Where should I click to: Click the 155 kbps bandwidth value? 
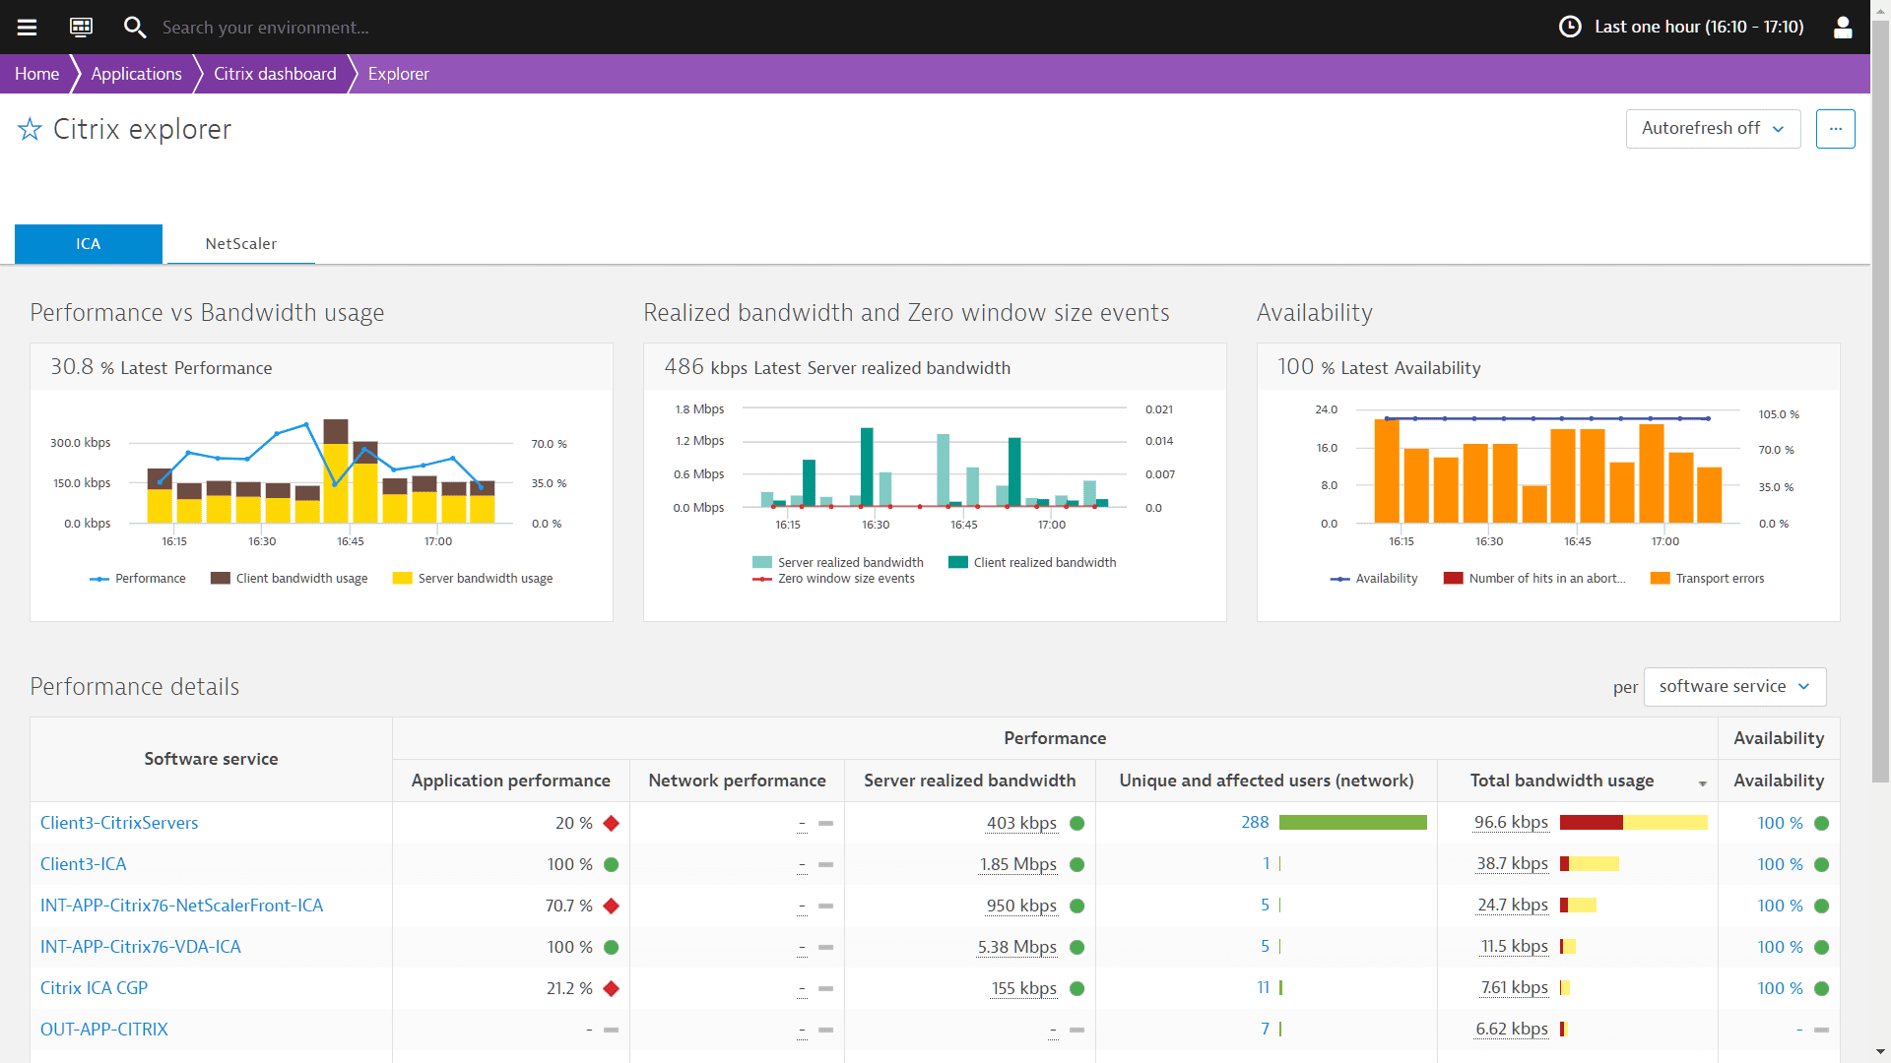(x=1024, y=988)
